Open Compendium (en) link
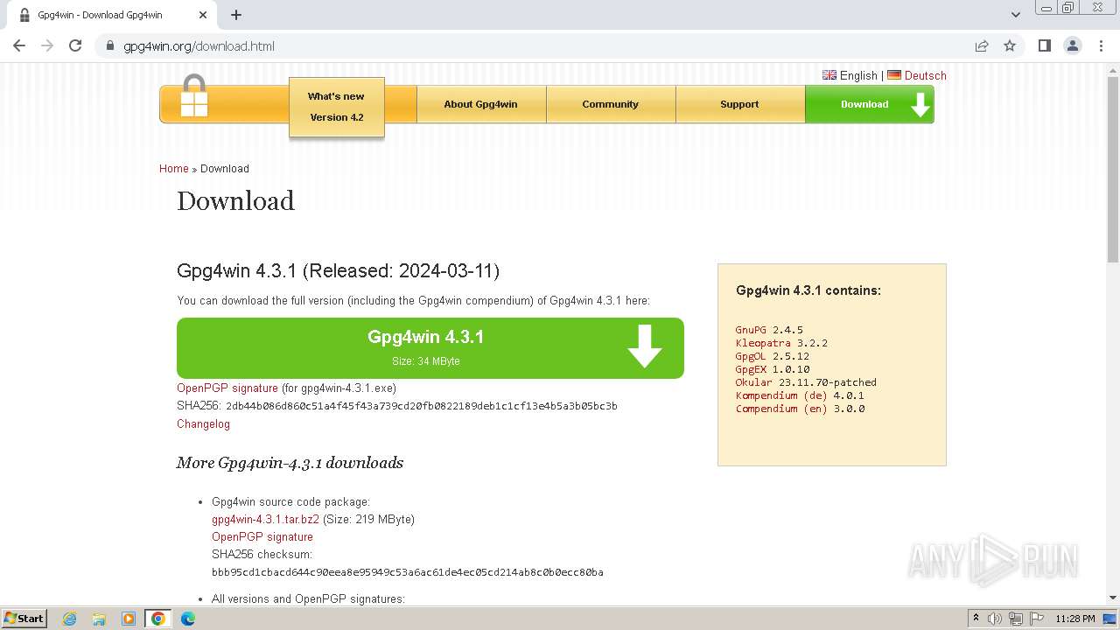1120x630 pixels. click(x=781, y=409)
